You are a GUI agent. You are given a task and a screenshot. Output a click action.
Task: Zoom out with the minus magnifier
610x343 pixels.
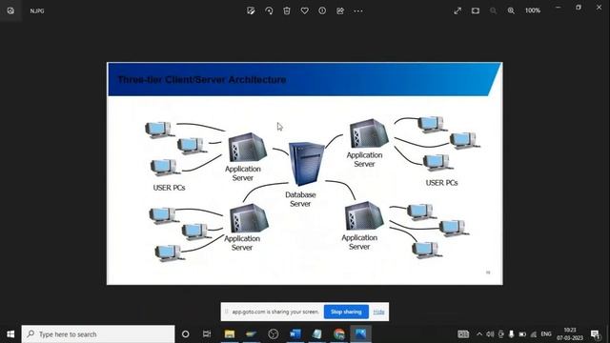(494, 10)
